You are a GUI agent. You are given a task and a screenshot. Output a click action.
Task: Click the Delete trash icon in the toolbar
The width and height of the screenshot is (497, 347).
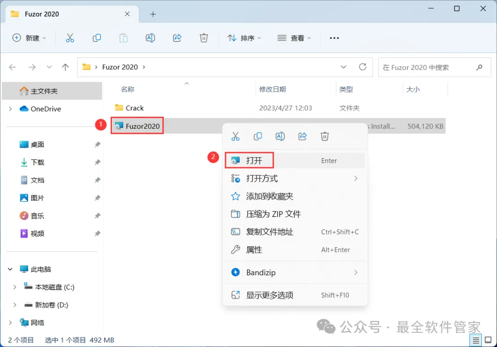204,38
